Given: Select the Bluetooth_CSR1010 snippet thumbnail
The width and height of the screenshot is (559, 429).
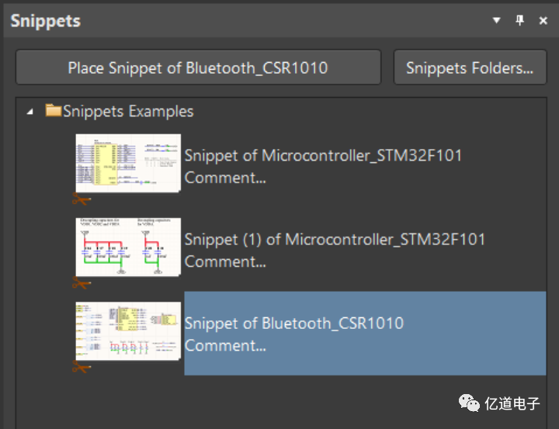Looking at the screenshot, I should tap(128, 330).
